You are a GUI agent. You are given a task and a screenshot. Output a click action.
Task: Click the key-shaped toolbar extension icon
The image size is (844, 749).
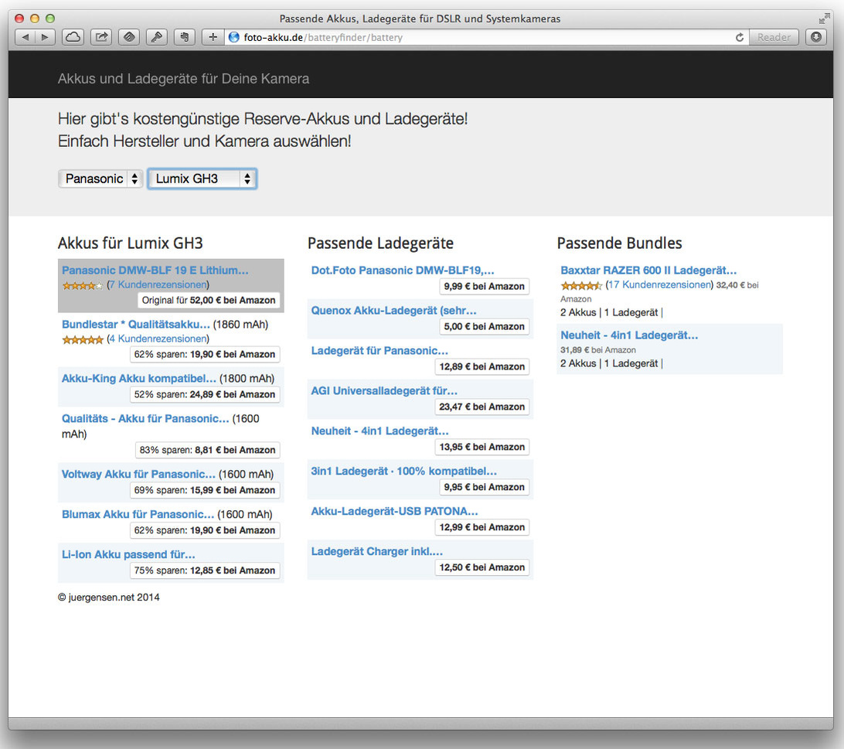point(156,37)
